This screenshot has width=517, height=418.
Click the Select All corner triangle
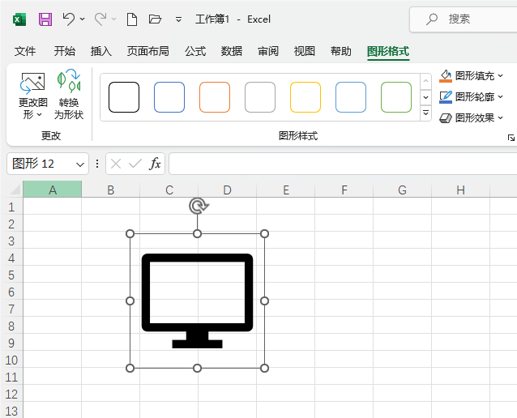click(x=15, y=190)
